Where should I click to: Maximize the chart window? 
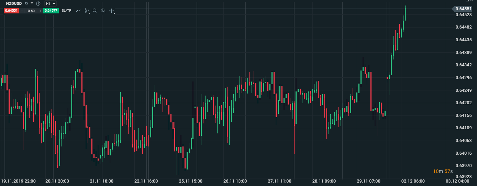[x=467, y=1]
